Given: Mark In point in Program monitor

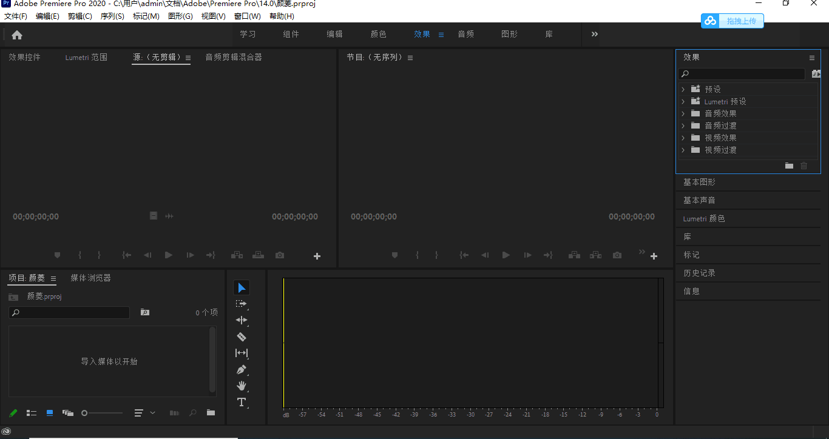Looking at the screenshot, I should pyautogui.click(x=417, y=255).
